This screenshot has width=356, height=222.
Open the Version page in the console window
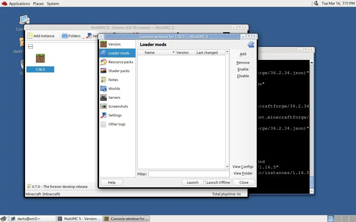117,44
